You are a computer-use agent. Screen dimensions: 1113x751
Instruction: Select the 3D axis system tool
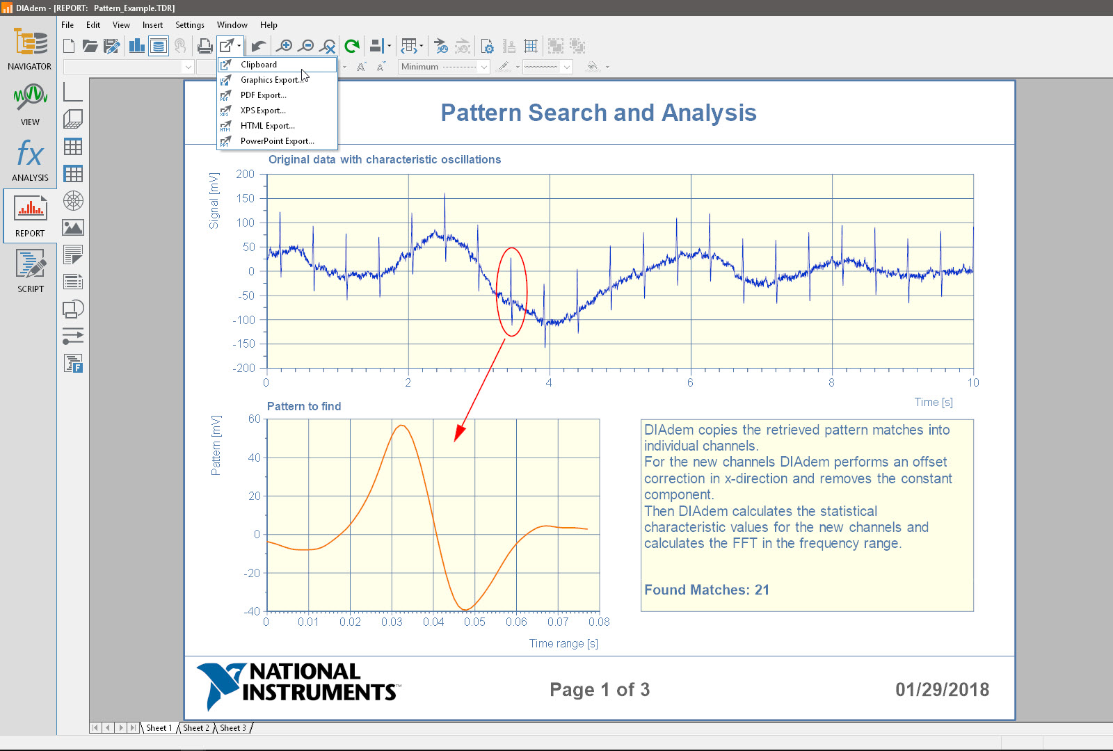[73, 119]
